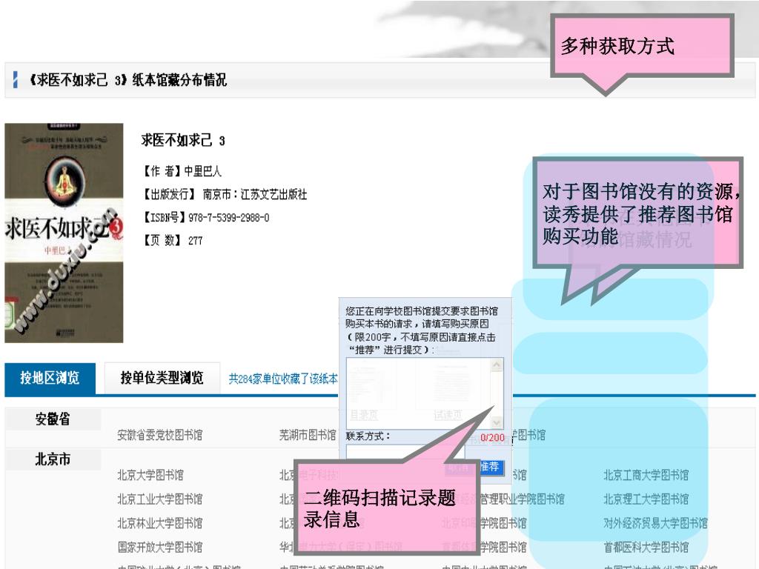The height and width of the screenshot is (569, 759).
Task: Click the 《求医不如求己 3》纸本馆藏分布情况 header
Action: [127, 80]
